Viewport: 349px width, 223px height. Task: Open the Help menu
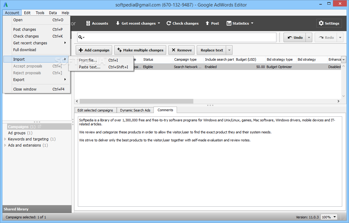65,13
